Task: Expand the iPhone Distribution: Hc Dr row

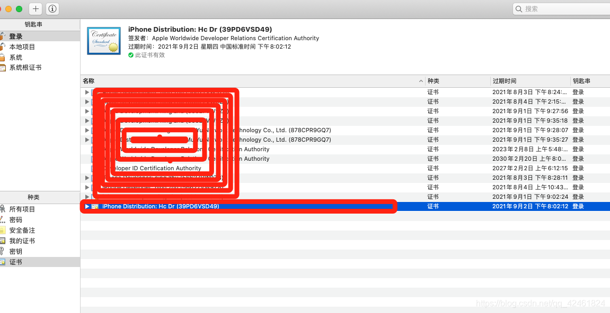Action: [87, 207]
